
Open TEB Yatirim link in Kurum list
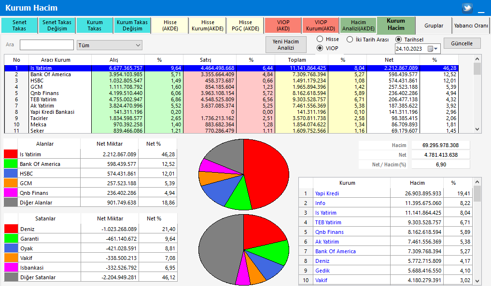click(x=328, y=222)
